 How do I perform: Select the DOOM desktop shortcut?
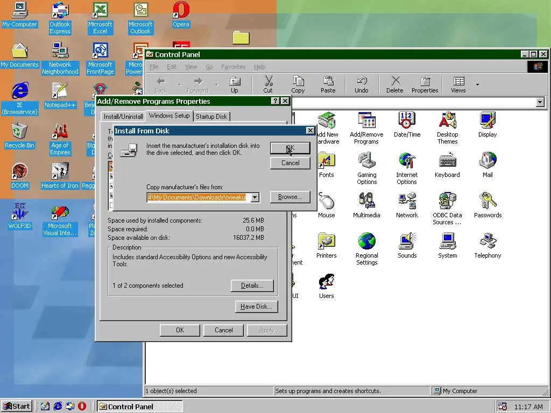[20, 176]
